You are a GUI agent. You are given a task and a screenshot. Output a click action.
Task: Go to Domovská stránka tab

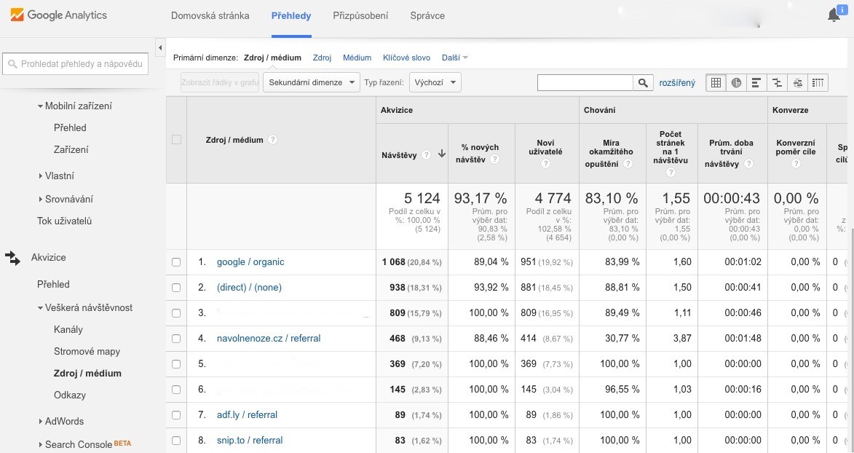tap(210, 16)
